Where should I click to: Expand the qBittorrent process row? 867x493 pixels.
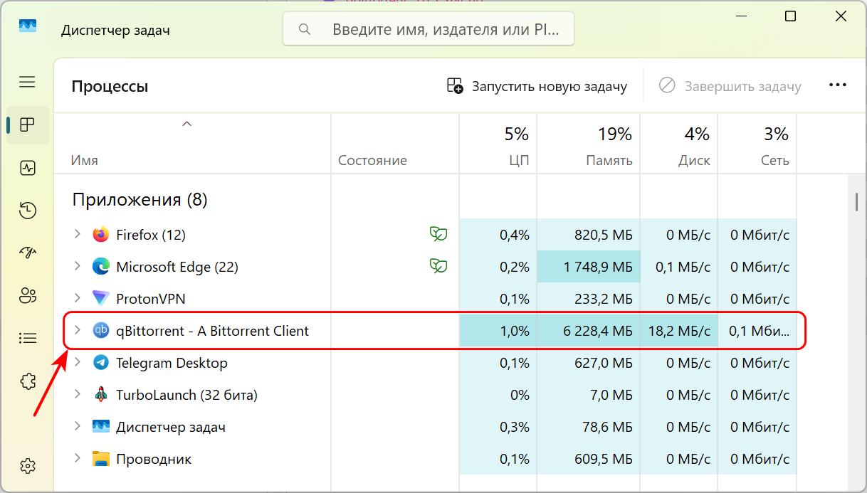78,330
